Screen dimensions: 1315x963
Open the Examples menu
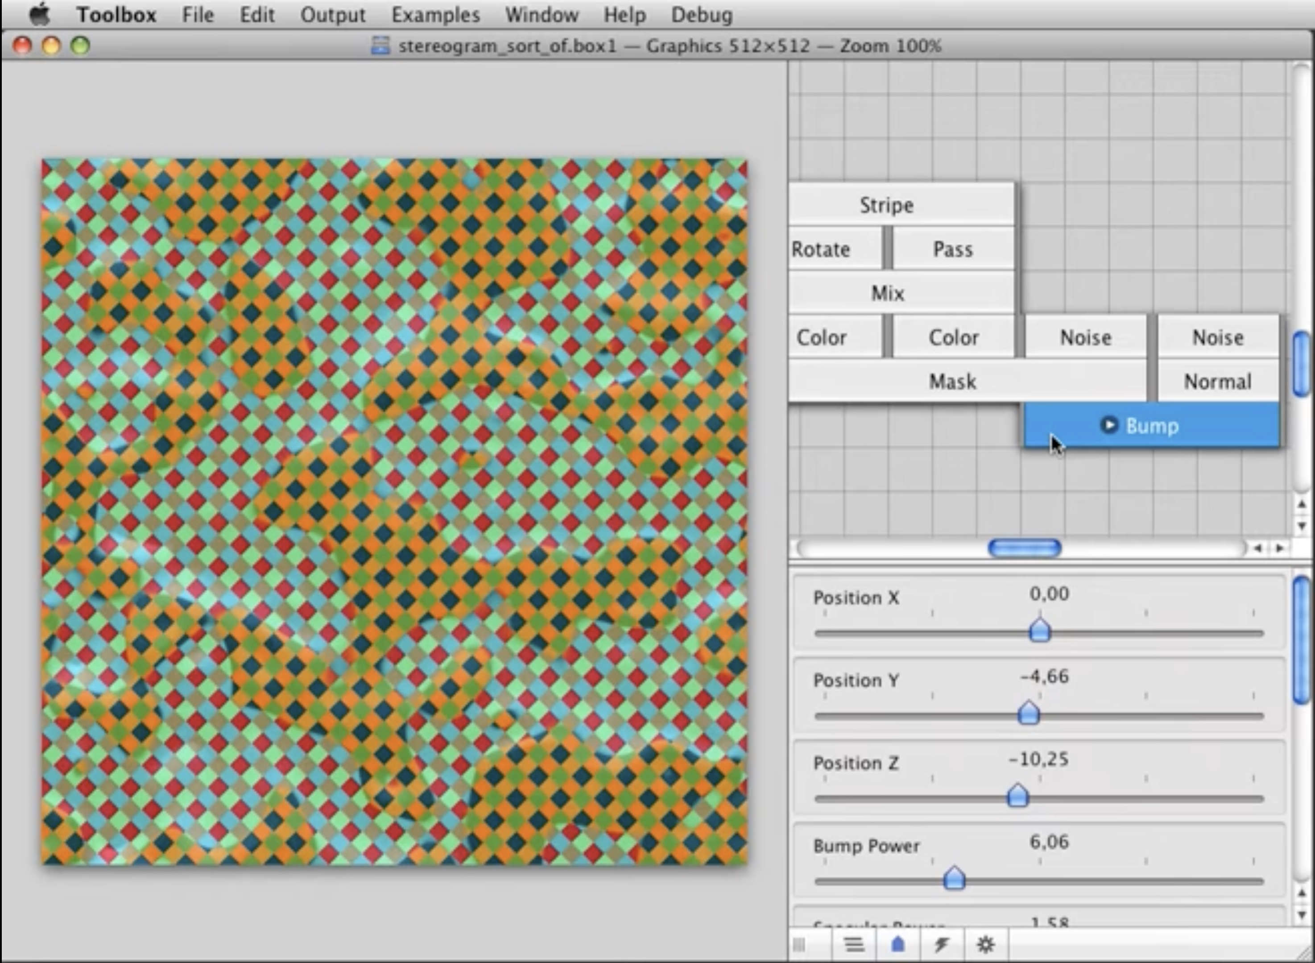coord(436,15)
